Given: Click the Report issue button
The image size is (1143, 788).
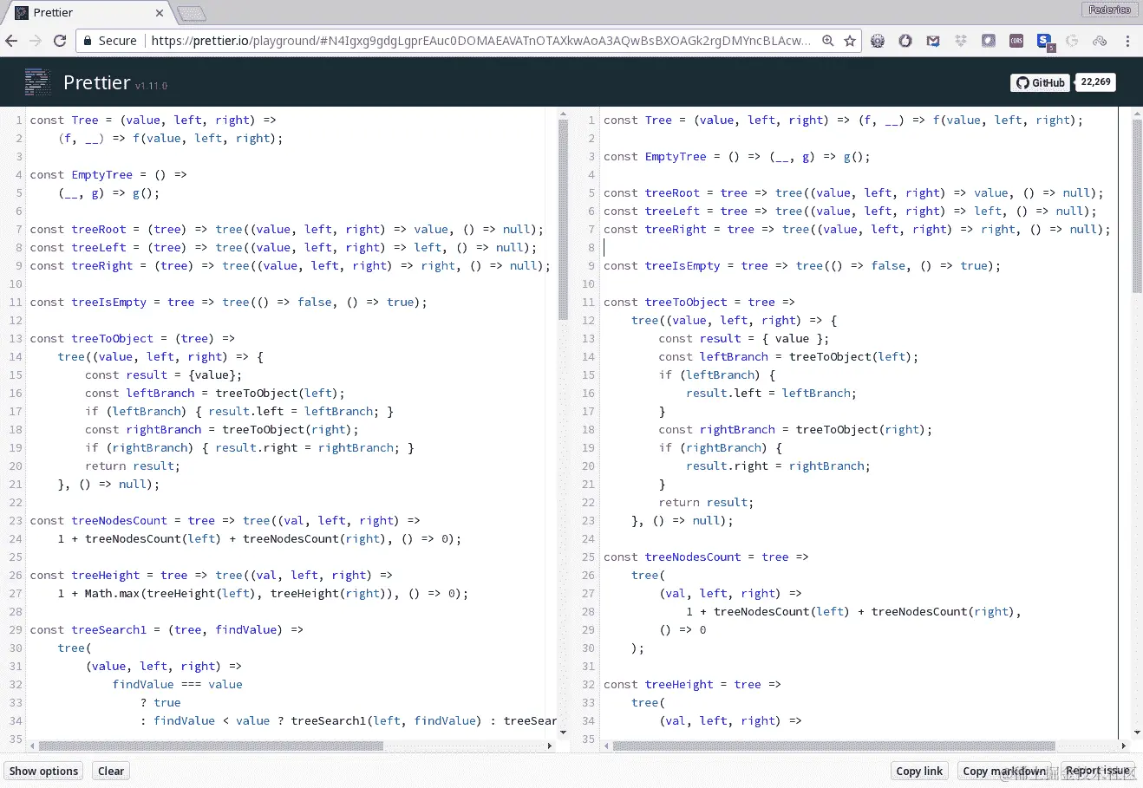Looking at the screenshot, I should [x=1098, y=771].
